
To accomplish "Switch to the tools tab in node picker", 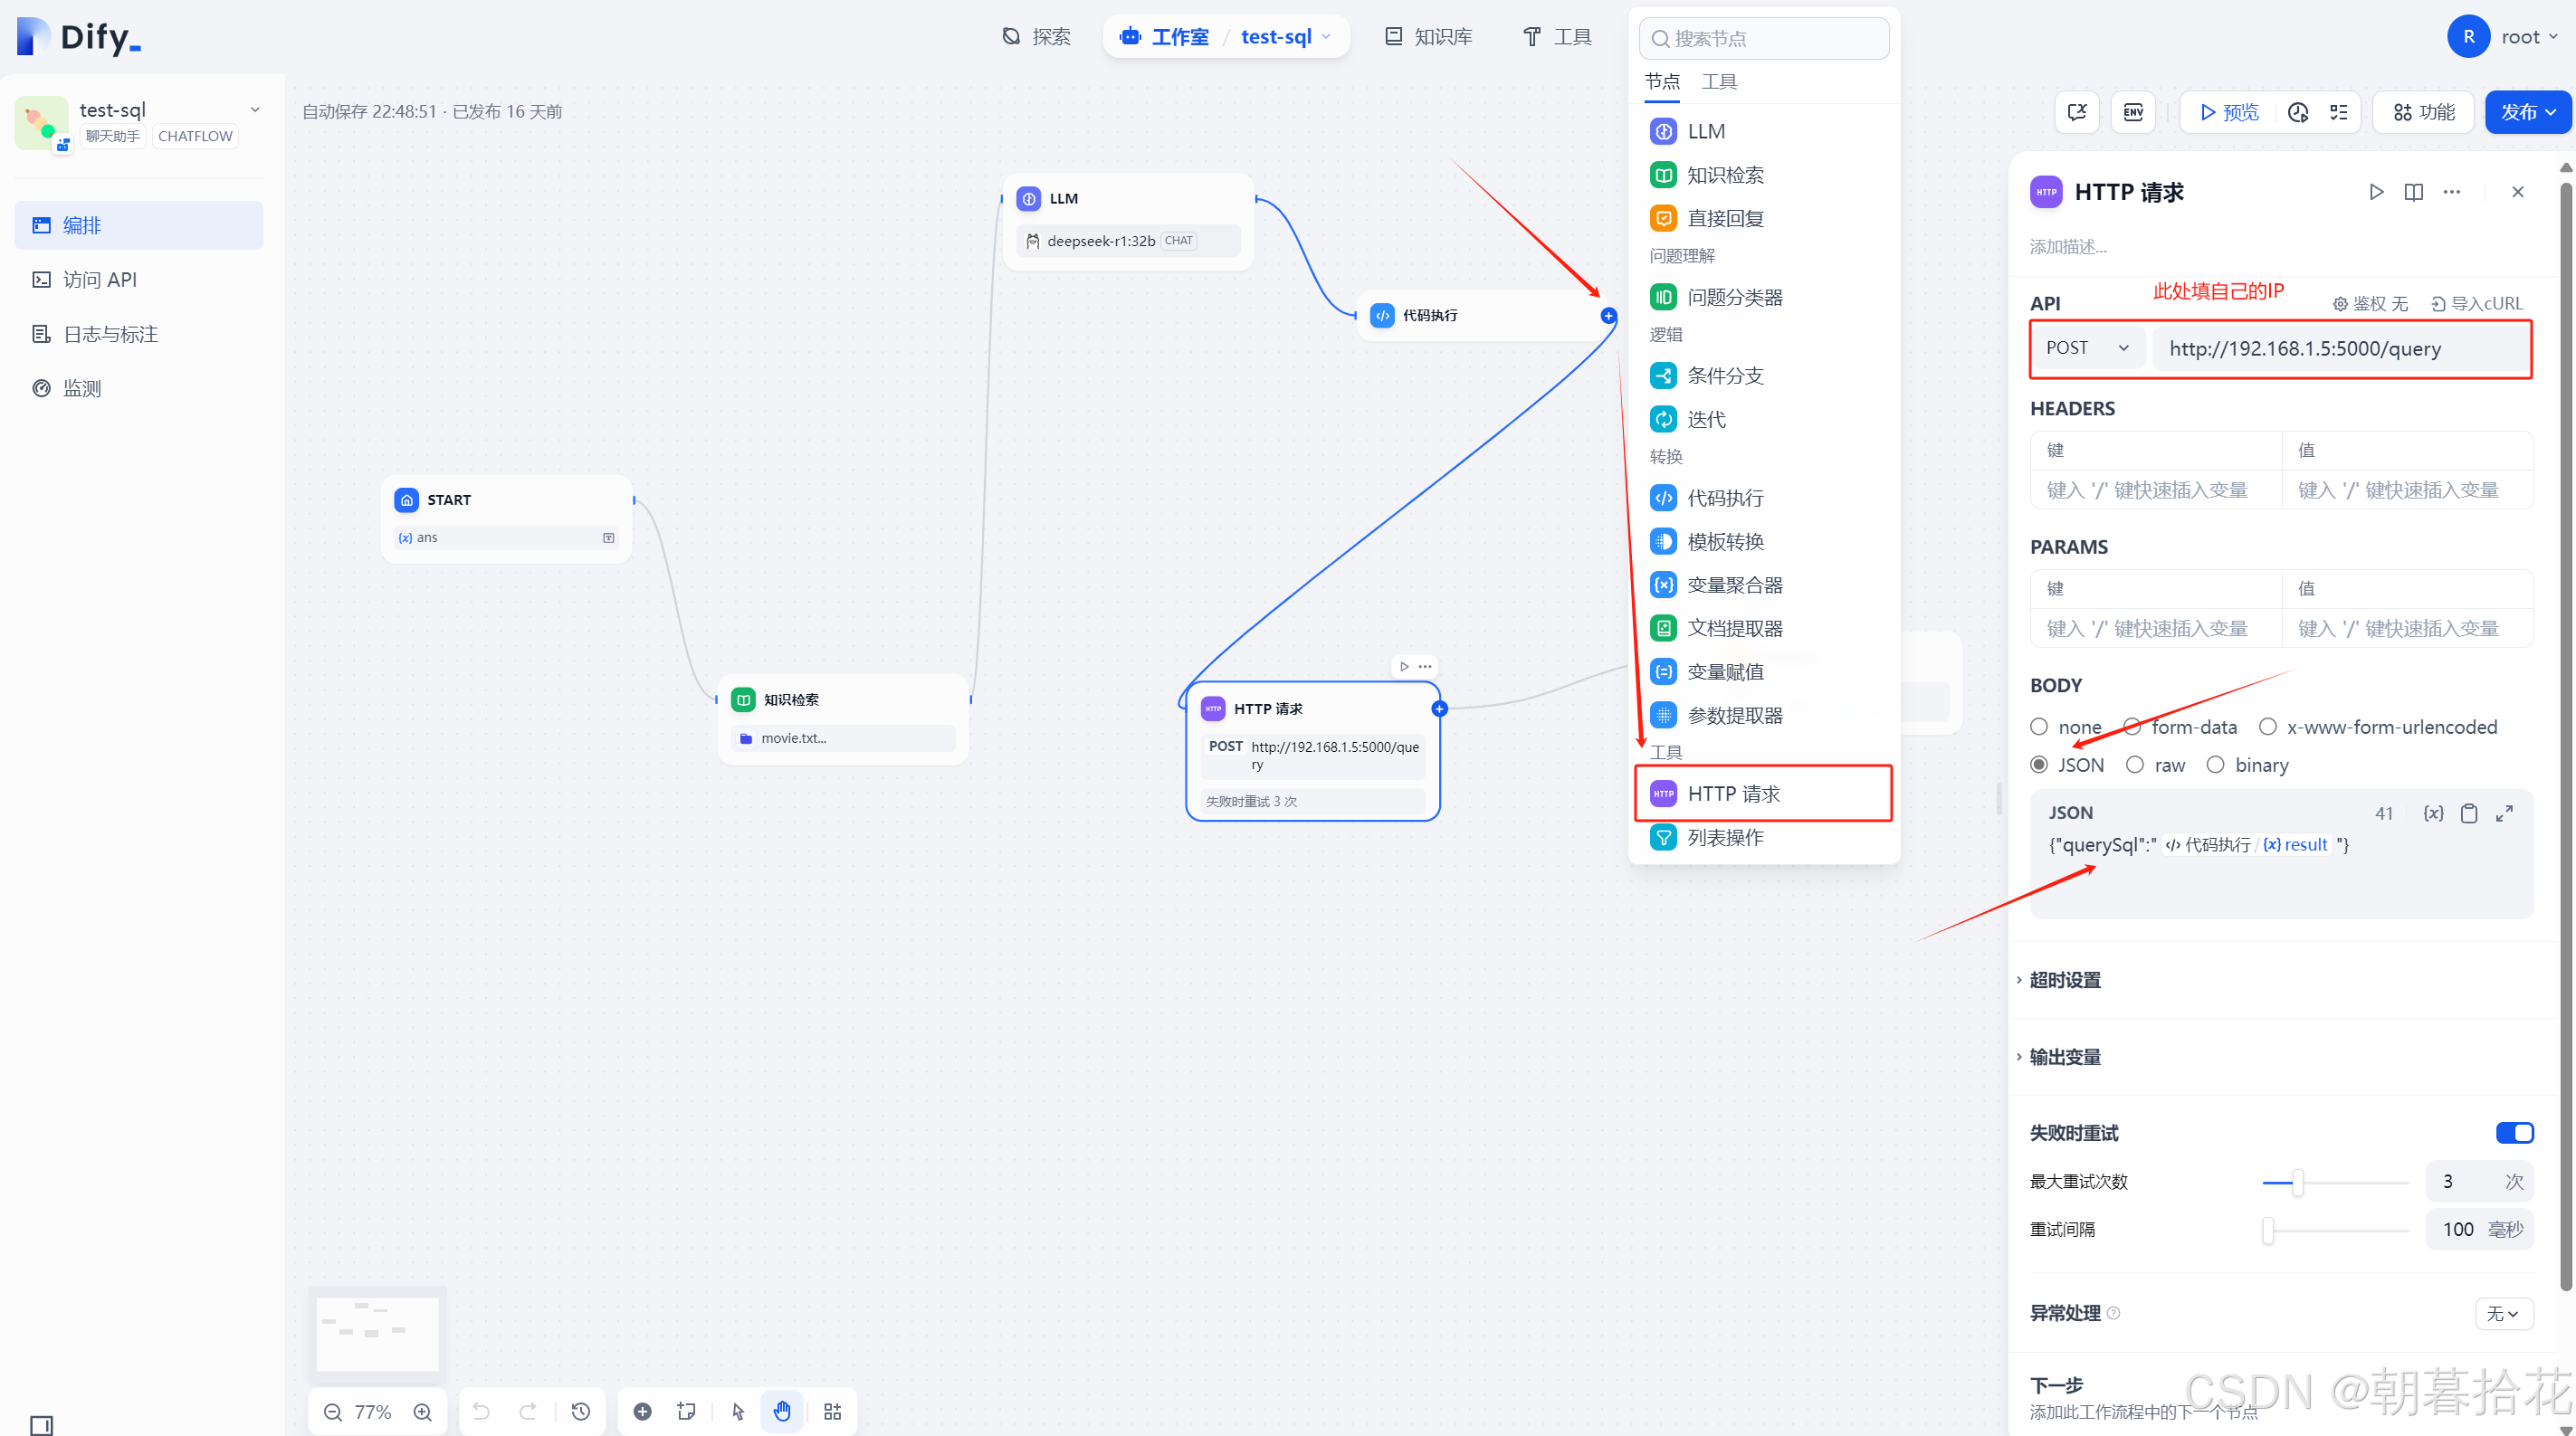I will tap(1718, 81).
